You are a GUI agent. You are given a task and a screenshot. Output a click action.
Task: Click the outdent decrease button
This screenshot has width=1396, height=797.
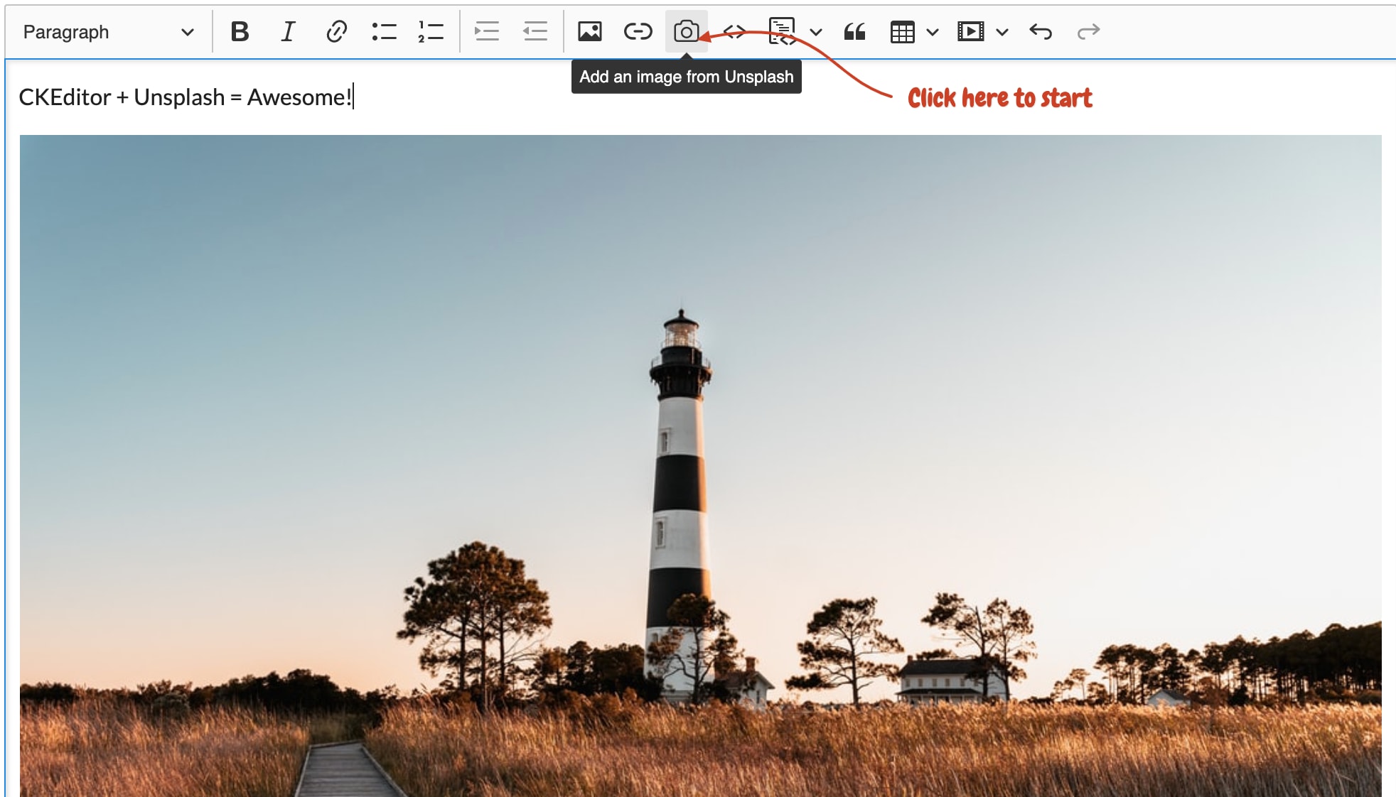click(x=534, y=31)
